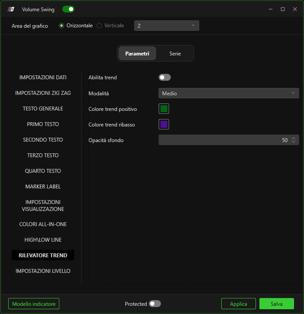
Task: Select RILEVATORE TREND section
Action: coord(43,256)
